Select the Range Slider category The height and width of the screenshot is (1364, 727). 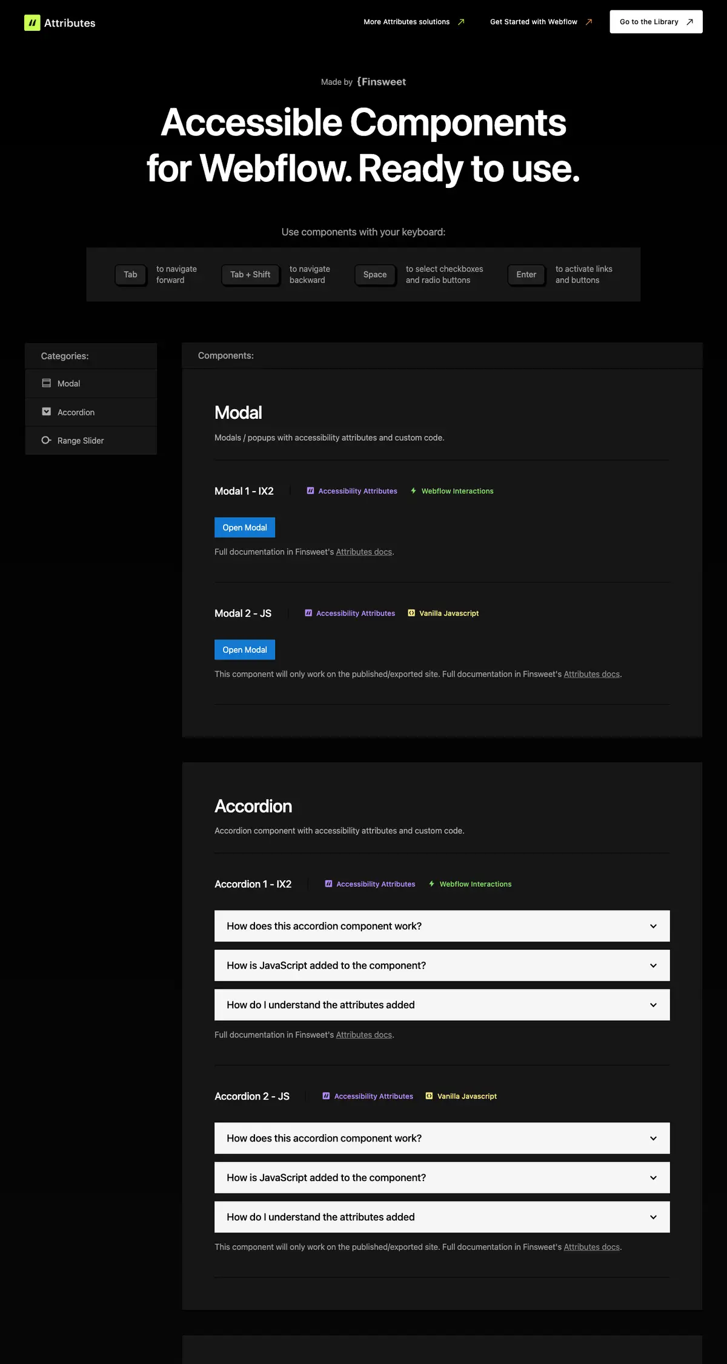tap(91, 441)
